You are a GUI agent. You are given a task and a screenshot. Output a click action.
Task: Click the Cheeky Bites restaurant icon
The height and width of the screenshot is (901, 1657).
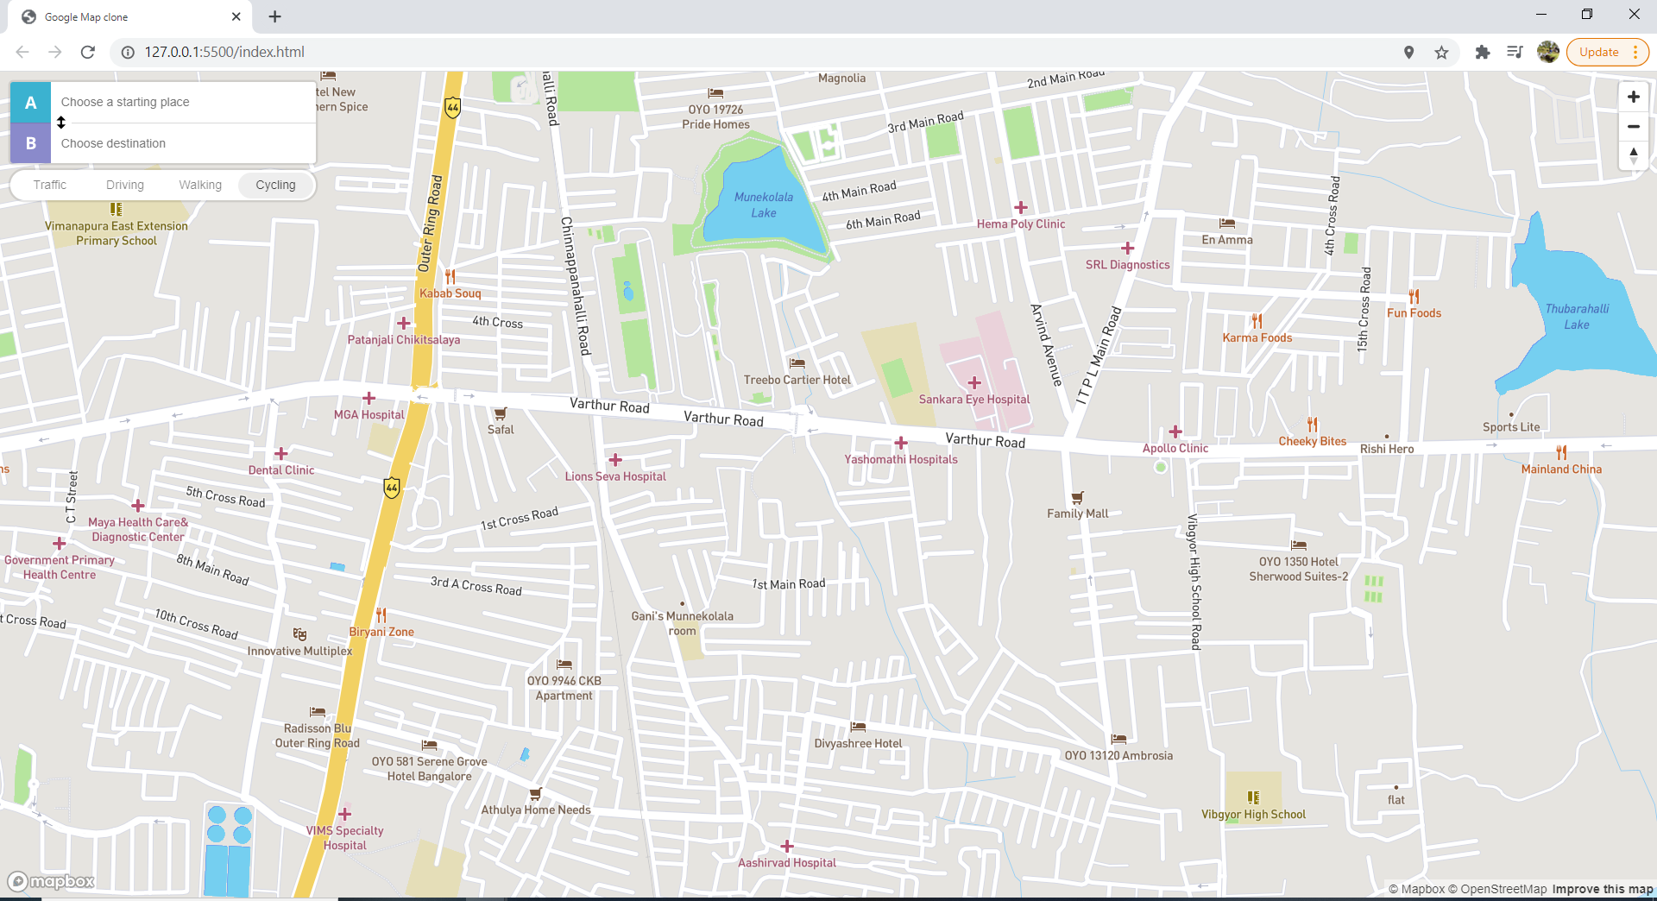[1312, 425]
